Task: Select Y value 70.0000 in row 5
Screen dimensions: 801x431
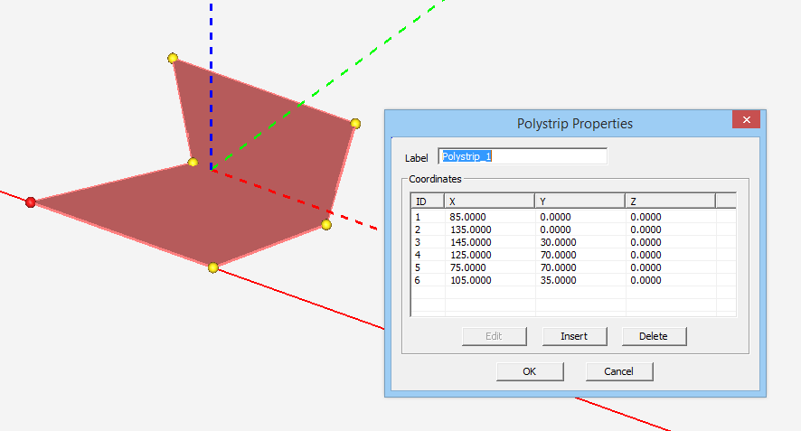Action: tap(558, 267)
